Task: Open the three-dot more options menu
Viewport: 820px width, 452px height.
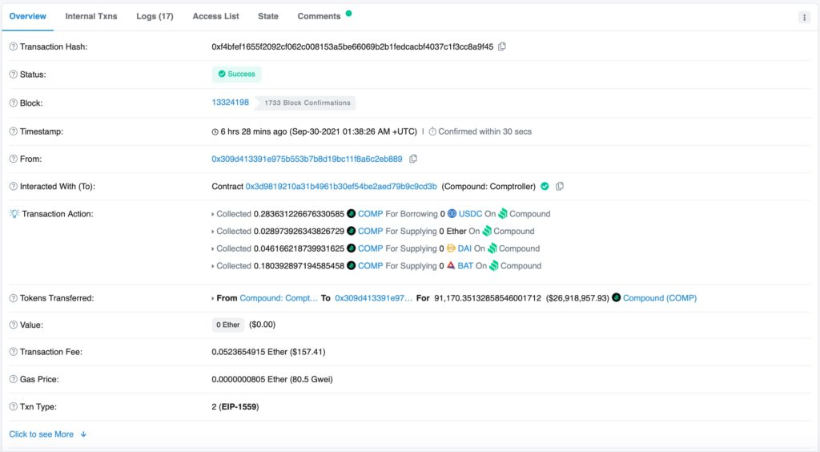Action: (804, 18)
